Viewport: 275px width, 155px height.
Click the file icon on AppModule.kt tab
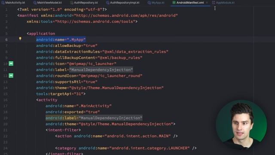(214, 3)
